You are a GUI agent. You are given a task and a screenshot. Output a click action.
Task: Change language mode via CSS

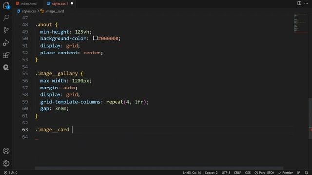248,173
